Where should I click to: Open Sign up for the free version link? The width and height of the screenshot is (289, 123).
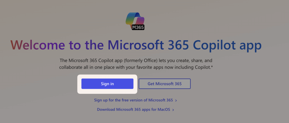coord(135,100)
